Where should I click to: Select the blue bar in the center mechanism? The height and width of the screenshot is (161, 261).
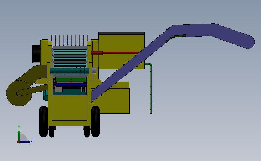pos(71,85)
